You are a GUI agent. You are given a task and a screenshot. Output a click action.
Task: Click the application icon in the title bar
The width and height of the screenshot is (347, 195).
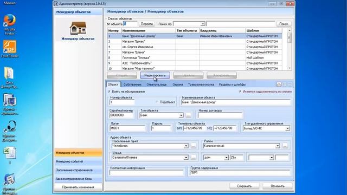tap(56, 4)
